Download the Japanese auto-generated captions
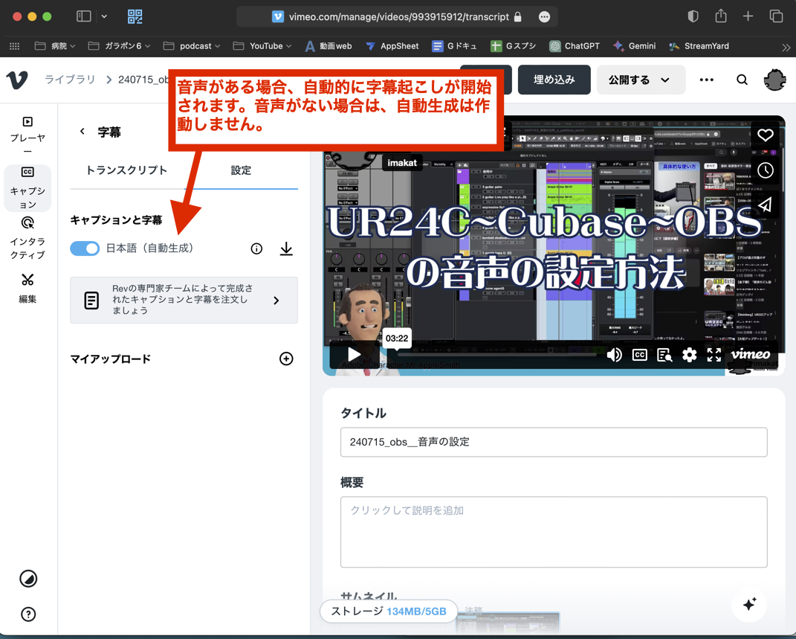This screenshot has width=796, height=639. 286,248
